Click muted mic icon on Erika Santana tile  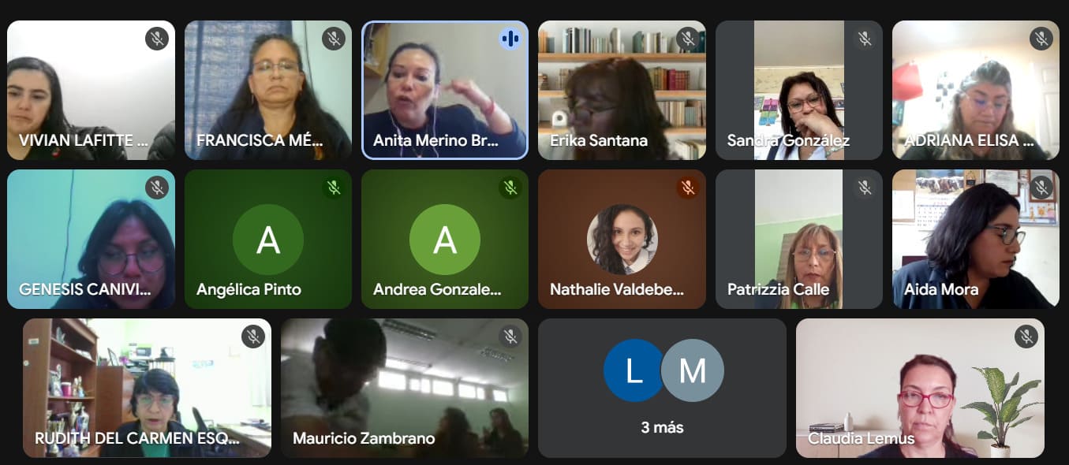point(688,39)
